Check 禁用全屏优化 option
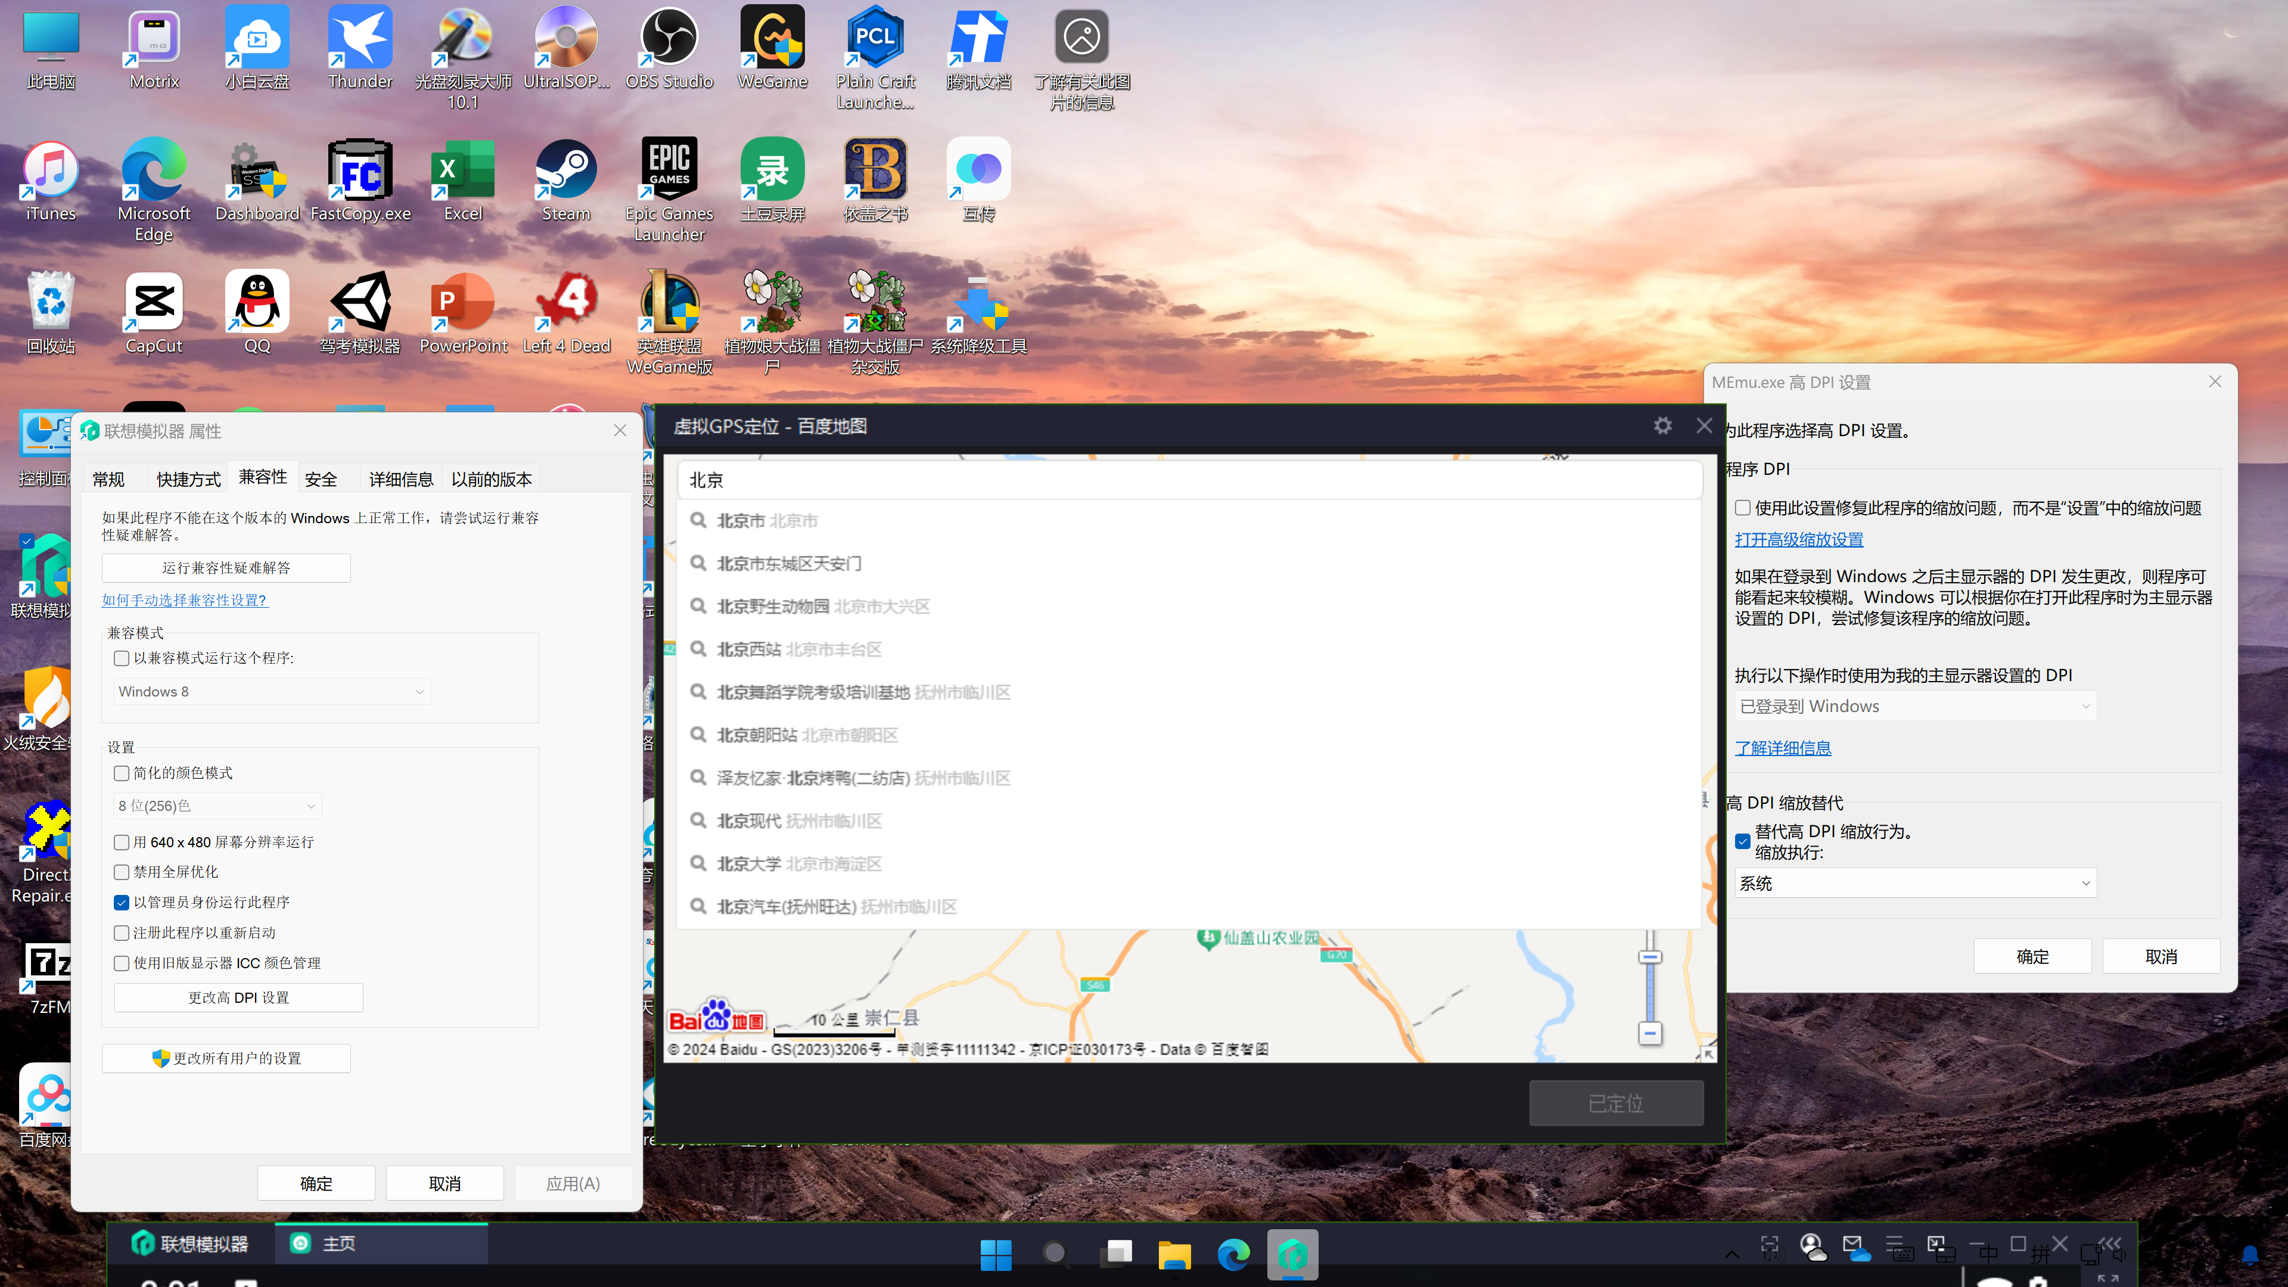 point(122,872)
